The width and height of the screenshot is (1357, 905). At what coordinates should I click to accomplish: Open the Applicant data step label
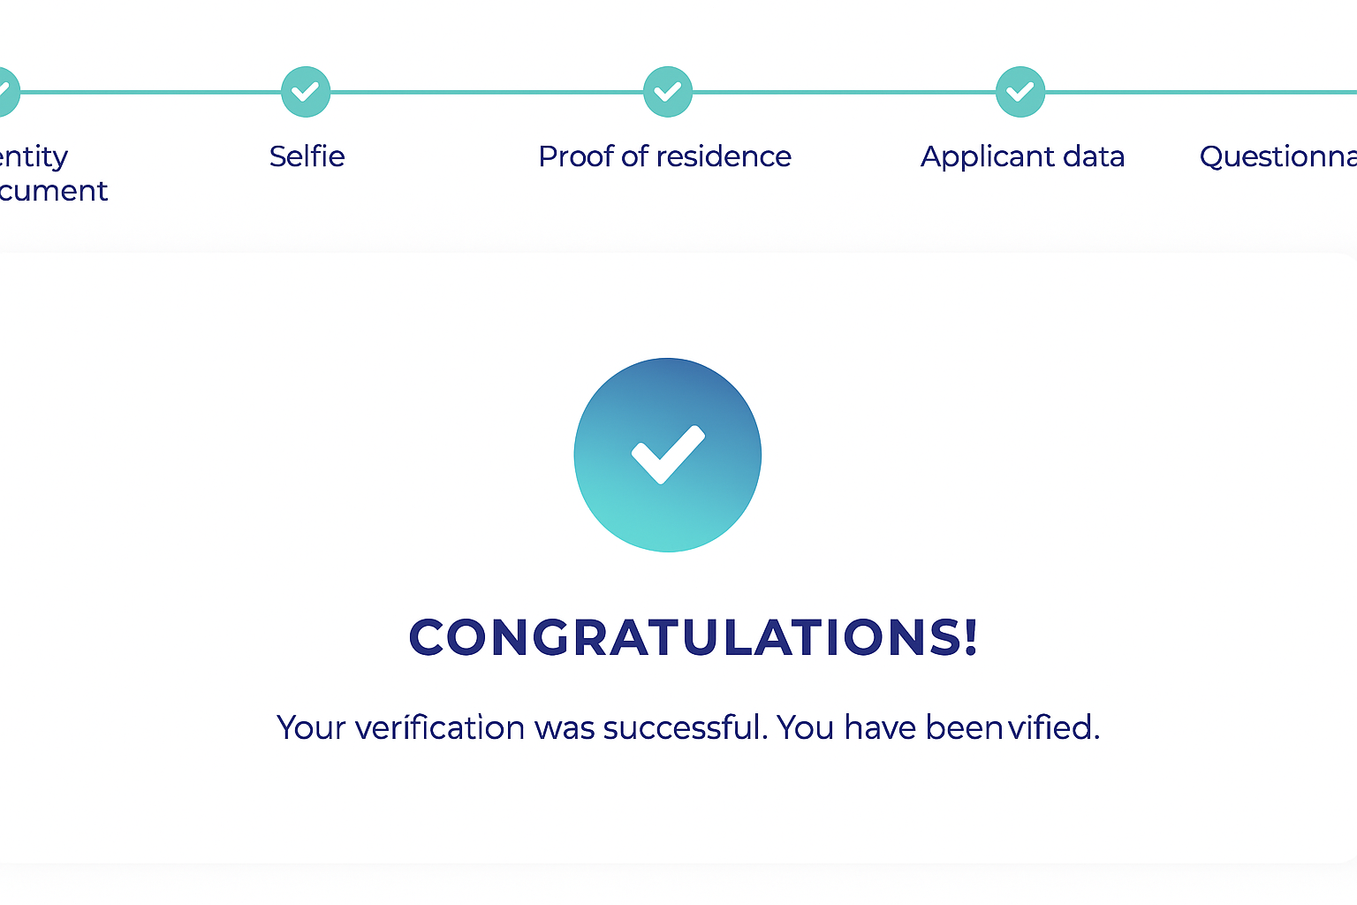1022,156
